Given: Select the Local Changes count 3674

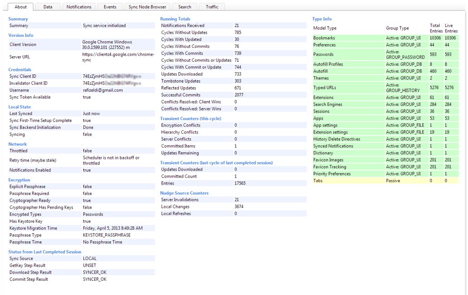Looking at the screenshot, I should (x=239, y=206).
